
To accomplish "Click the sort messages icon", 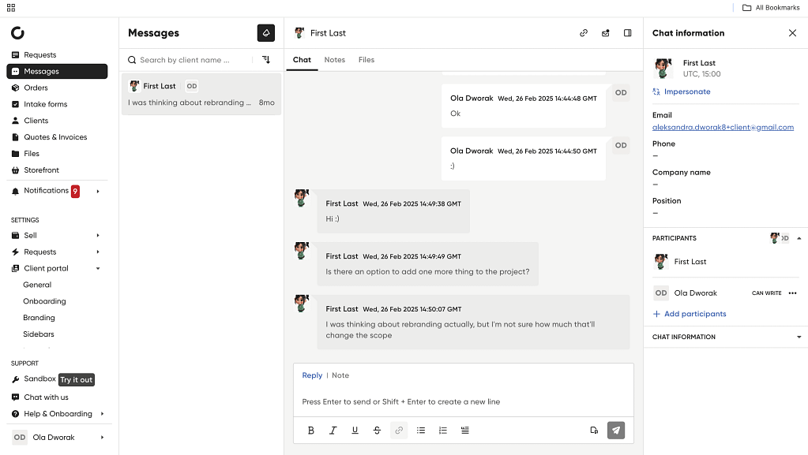I will pyautogui.click(x=266, y=60).
